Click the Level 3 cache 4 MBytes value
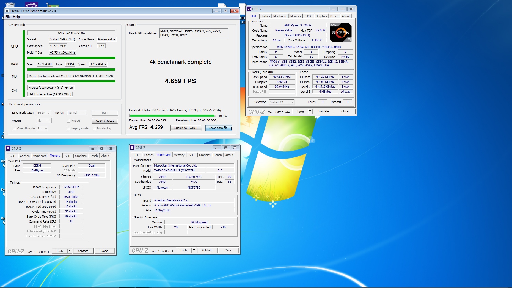The image size is (512, 288). tap(325, 92)
